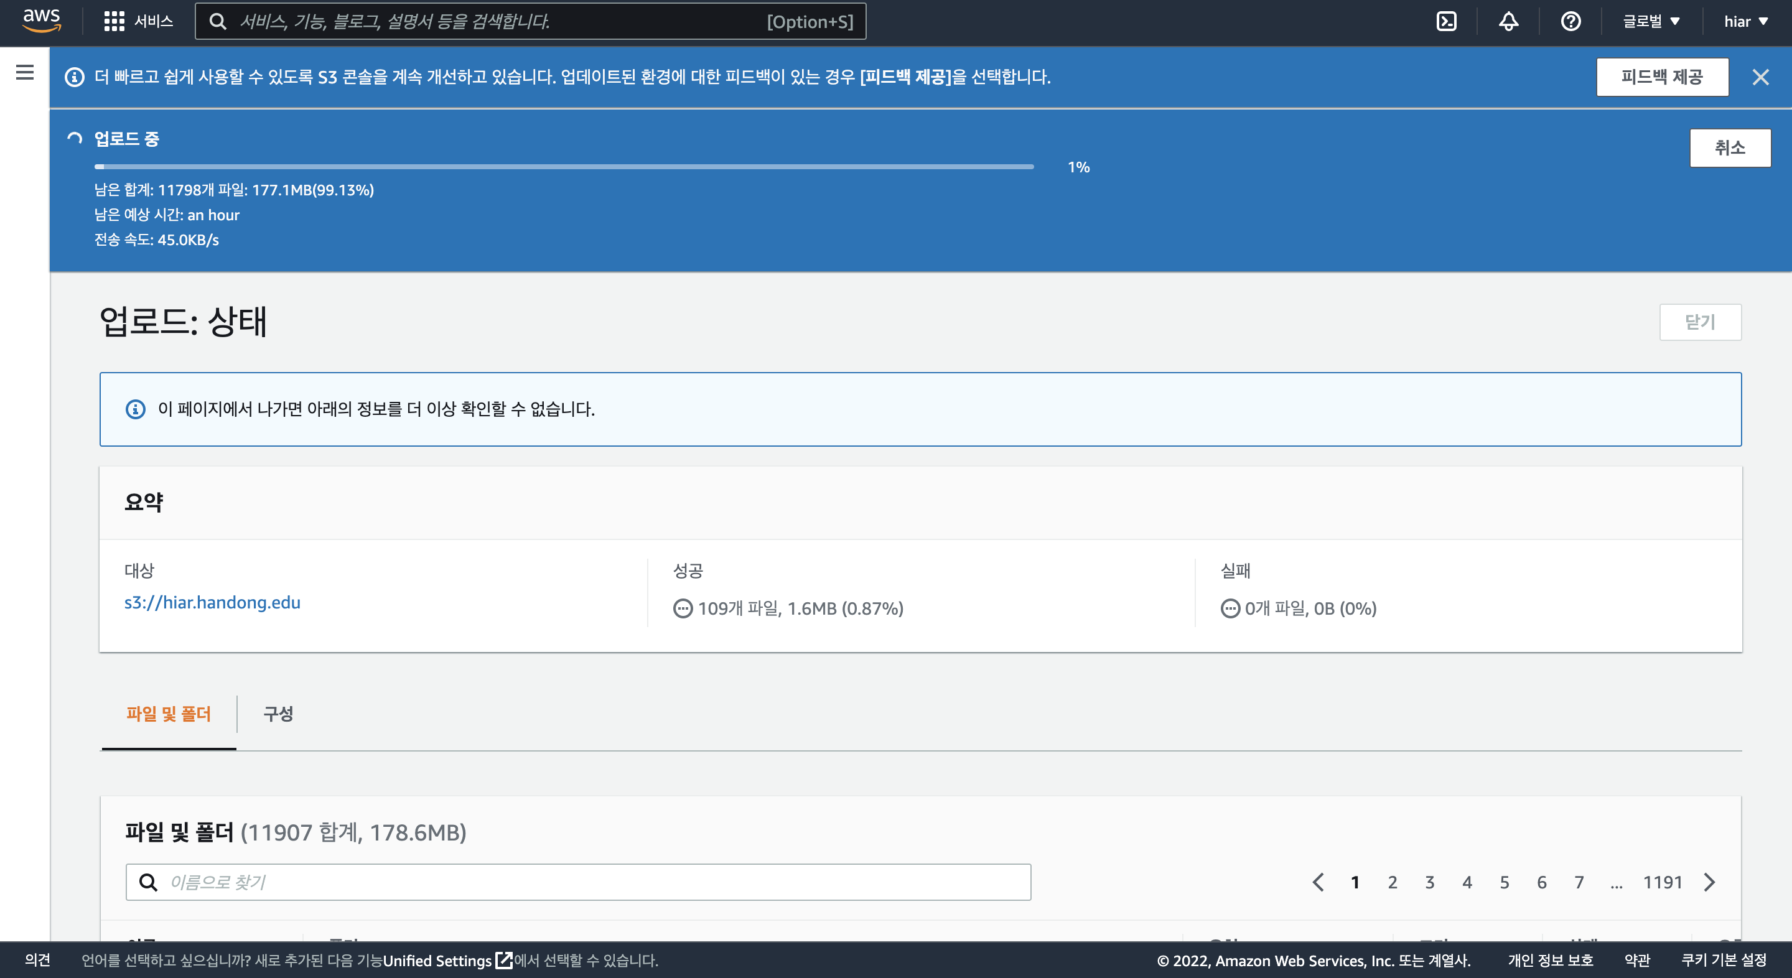The height and width of the screenshot is (978, 1792).
Task: Open the s3://hiar.handong.edu destination link
Action: click(x=212, y=602)
